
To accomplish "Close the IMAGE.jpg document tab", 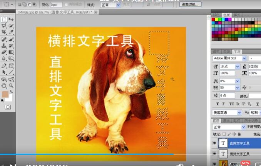I will [x=96, y=13].
